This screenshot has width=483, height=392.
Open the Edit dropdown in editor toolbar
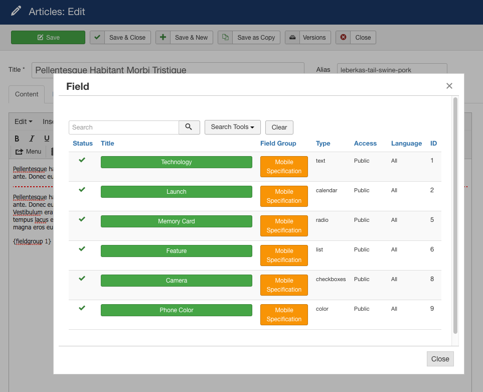23,121
